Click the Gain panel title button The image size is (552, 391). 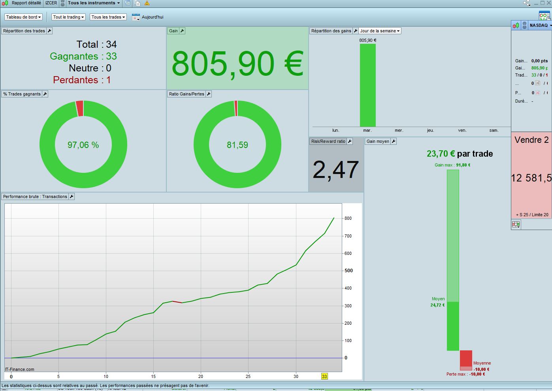[173, 31]
